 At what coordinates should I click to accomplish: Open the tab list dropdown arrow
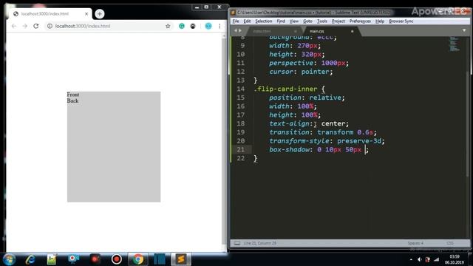point(464,30)
